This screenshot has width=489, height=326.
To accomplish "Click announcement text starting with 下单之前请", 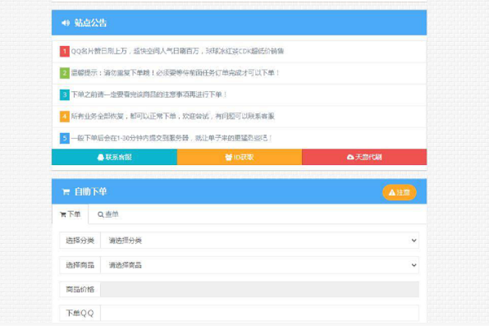I will [149, 95].
